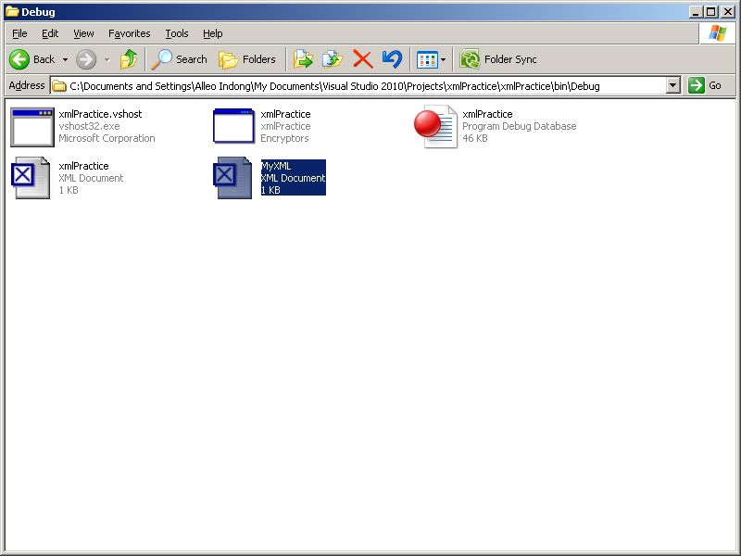This screenshot has height=556, width=741.
Task: Click the Folder Sync button
Action: click(x=498, y=59)
